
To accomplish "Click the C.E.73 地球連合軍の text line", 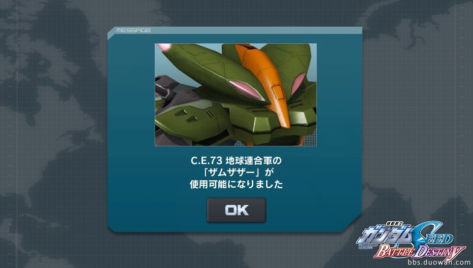I will 236,161.
